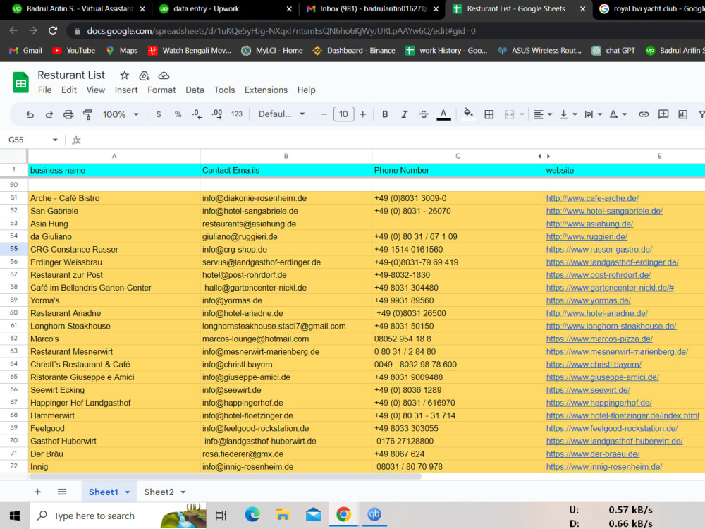The image size is (705, 529).
Task: Add a new sheet with plus button
Action: [38, 492]
